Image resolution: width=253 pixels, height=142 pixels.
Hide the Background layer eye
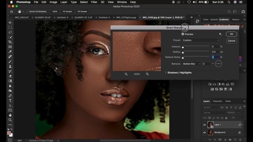204,133
